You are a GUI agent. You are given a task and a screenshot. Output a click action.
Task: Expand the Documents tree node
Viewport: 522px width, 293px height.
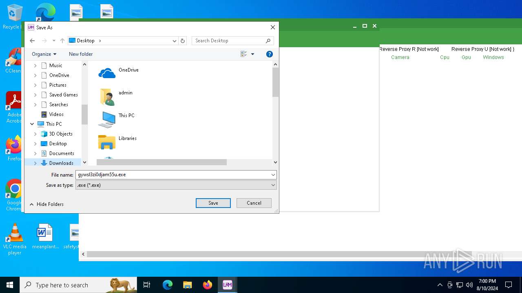click(x=35, y=153)
